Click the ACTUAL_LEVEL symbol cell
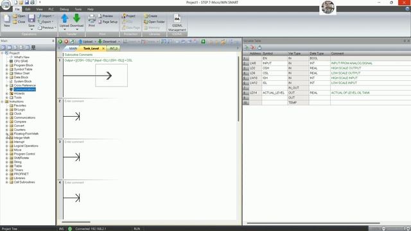Image resolution: width=411 pixels, height=231 pixels. pyautogui.click(x=274, y=92)
